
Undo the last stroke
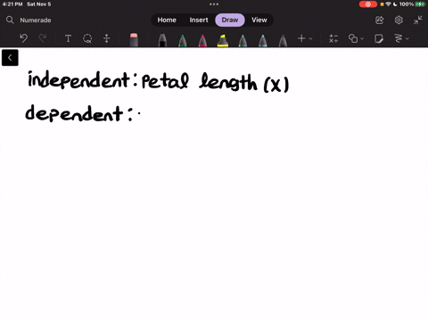point(23,38)
